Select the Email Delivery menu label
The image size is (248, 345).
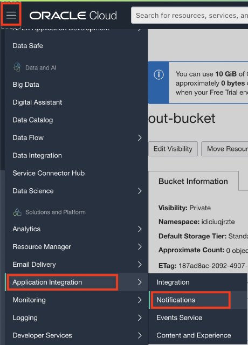[x=34, y=265]
